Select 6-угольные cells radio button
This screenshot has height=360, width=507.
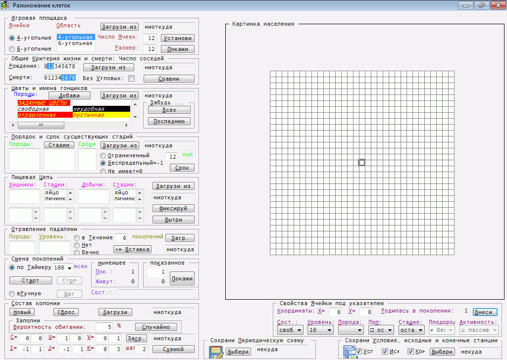[x=12, y=49]
